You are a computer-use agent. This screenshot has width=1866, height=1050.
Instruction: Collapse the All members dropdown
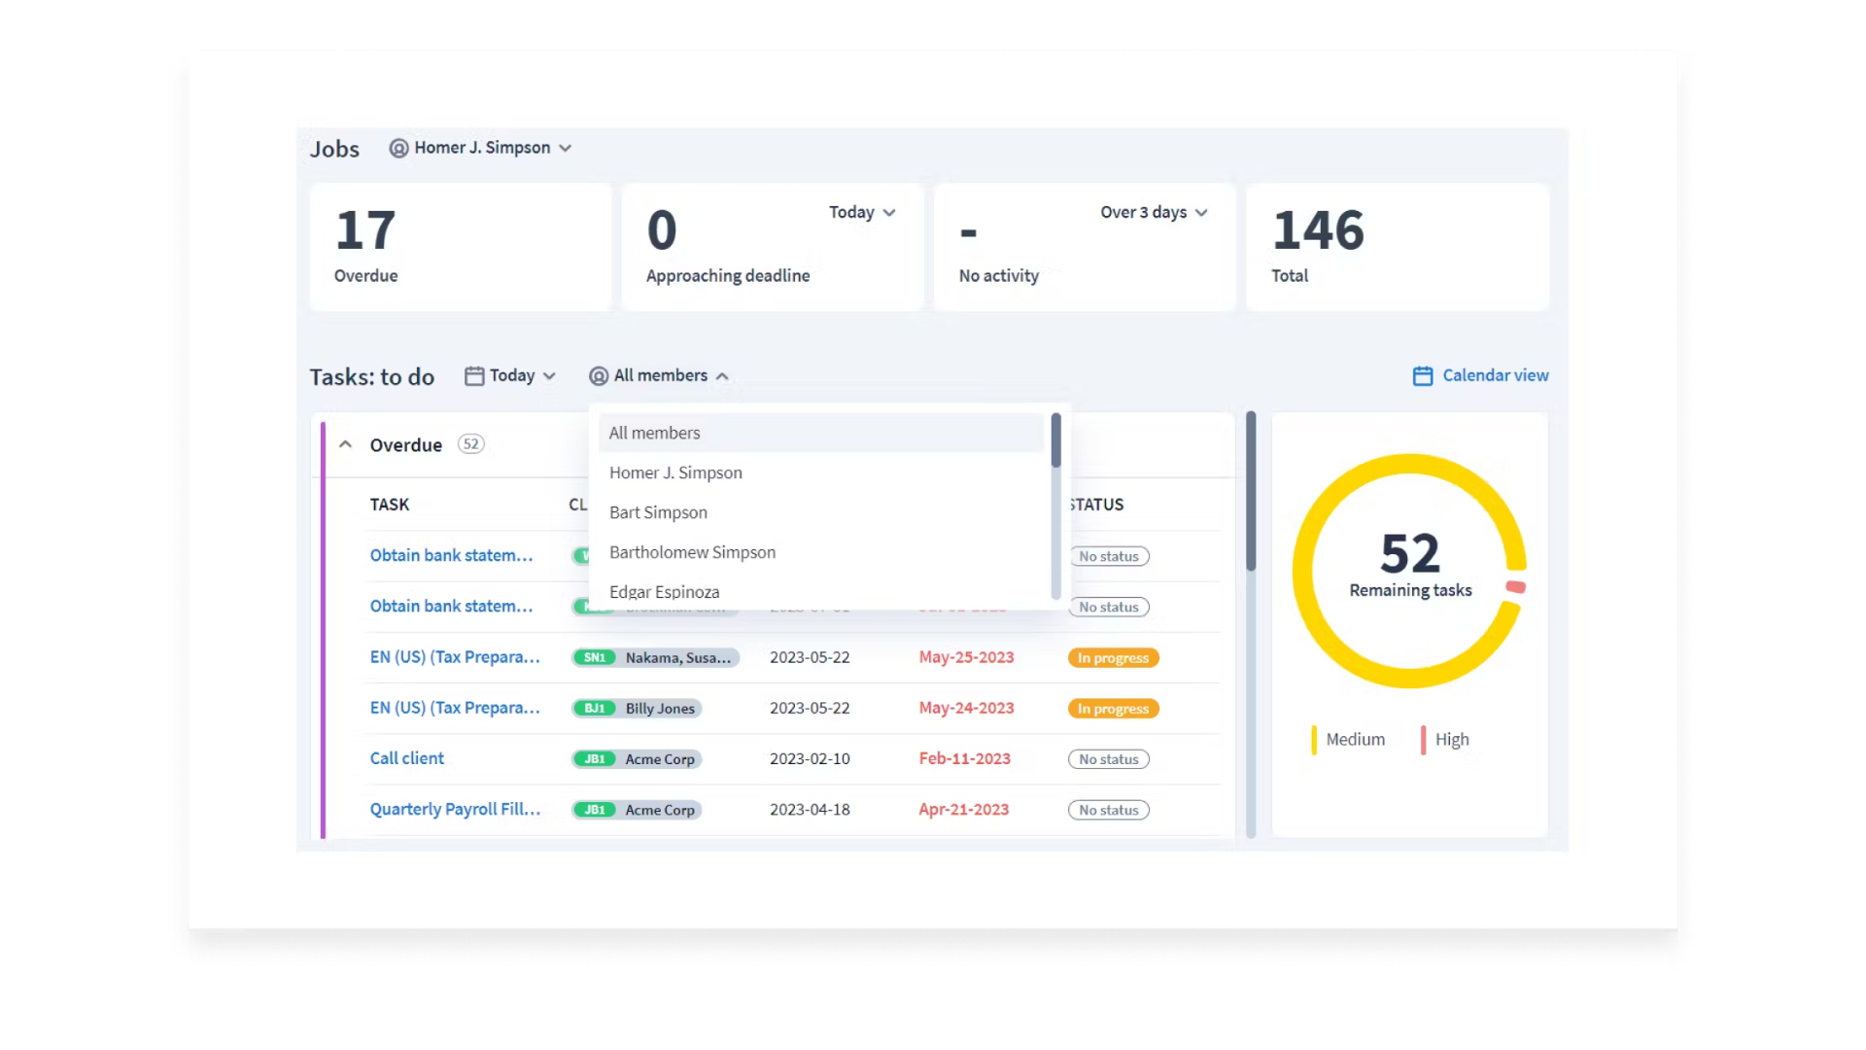point(659,376)
